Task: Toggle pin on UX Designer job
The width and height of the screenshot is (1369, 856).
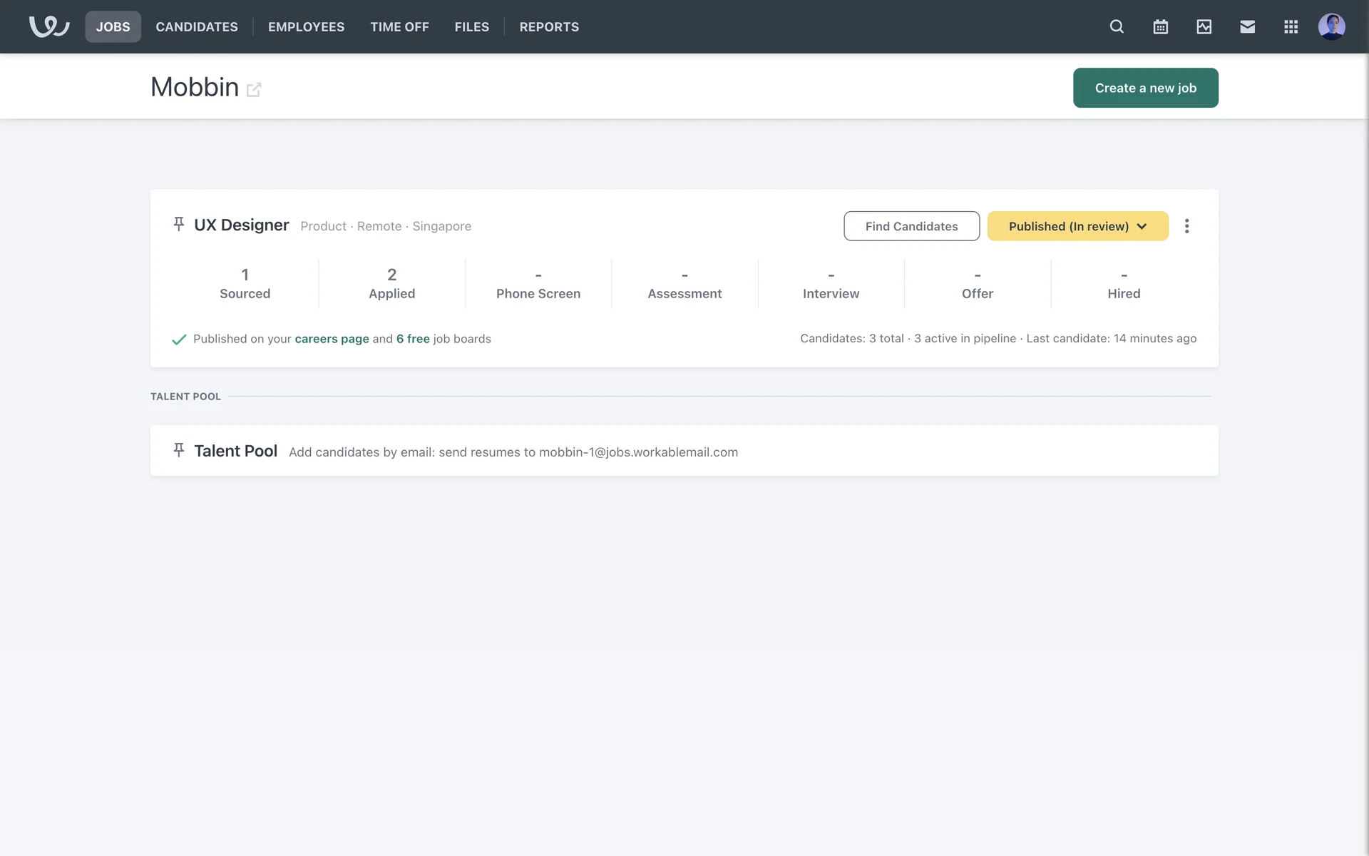Action: tap(179, 225)
